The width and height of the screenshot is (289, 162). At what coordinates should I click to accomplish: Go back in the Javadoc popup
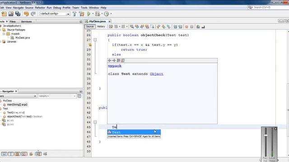point(109,60)
